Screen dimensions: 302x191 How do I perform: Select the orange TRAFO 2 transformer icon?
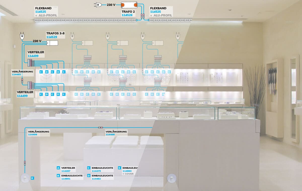click(129, 5)
